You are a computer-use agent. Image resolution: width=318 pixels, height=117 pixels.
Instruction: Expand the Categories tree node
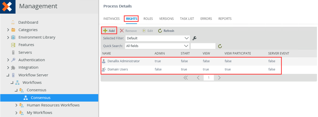tap(8, 30)
